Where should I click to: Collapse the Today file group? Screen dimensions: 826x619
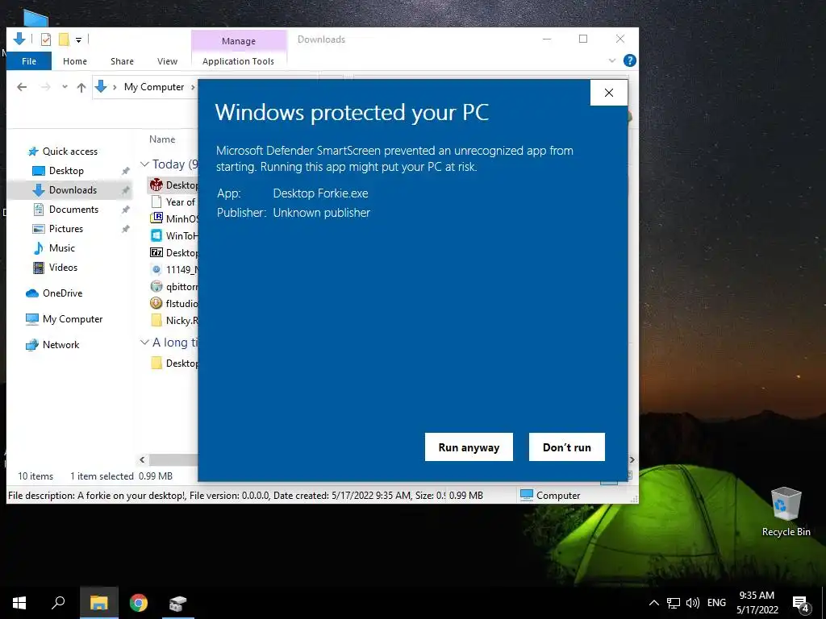pos(144,164)
